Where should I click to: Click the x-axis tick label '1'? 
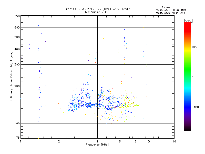click(20, 141)
